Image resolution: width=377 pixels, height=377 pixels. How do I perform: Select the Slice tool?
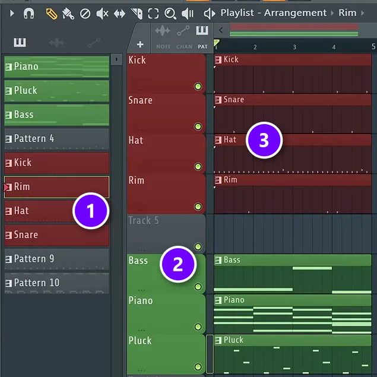click(137, 14)
